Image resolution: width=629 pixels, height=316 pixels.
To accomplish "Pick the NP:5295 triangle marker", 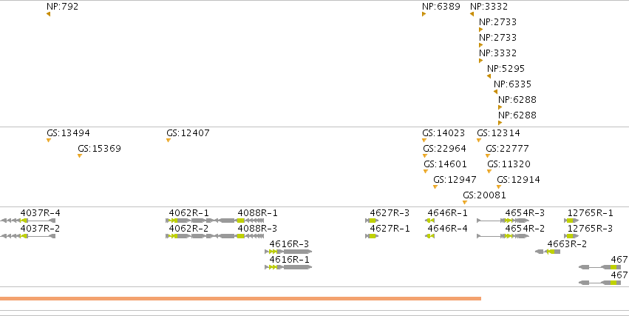I will point(489,76).
